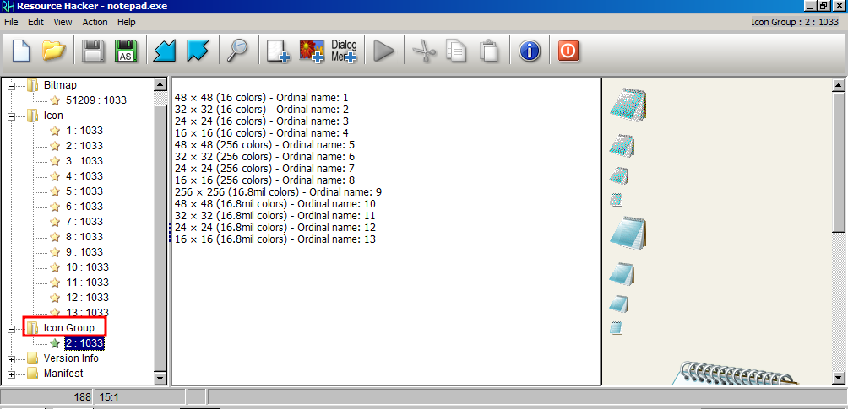Click the Paste clipboard icon
Viewport: 848px width, 409px height.
pos(489,51)
